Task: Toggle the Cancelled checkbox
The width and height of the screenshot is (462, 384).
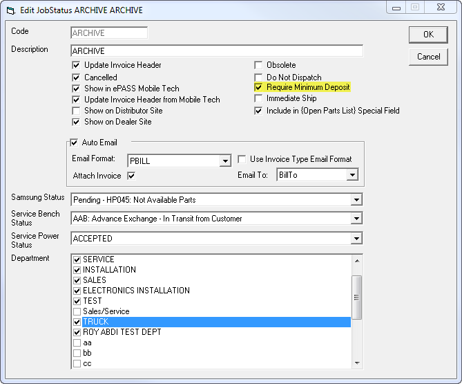Action: (76, 77)
